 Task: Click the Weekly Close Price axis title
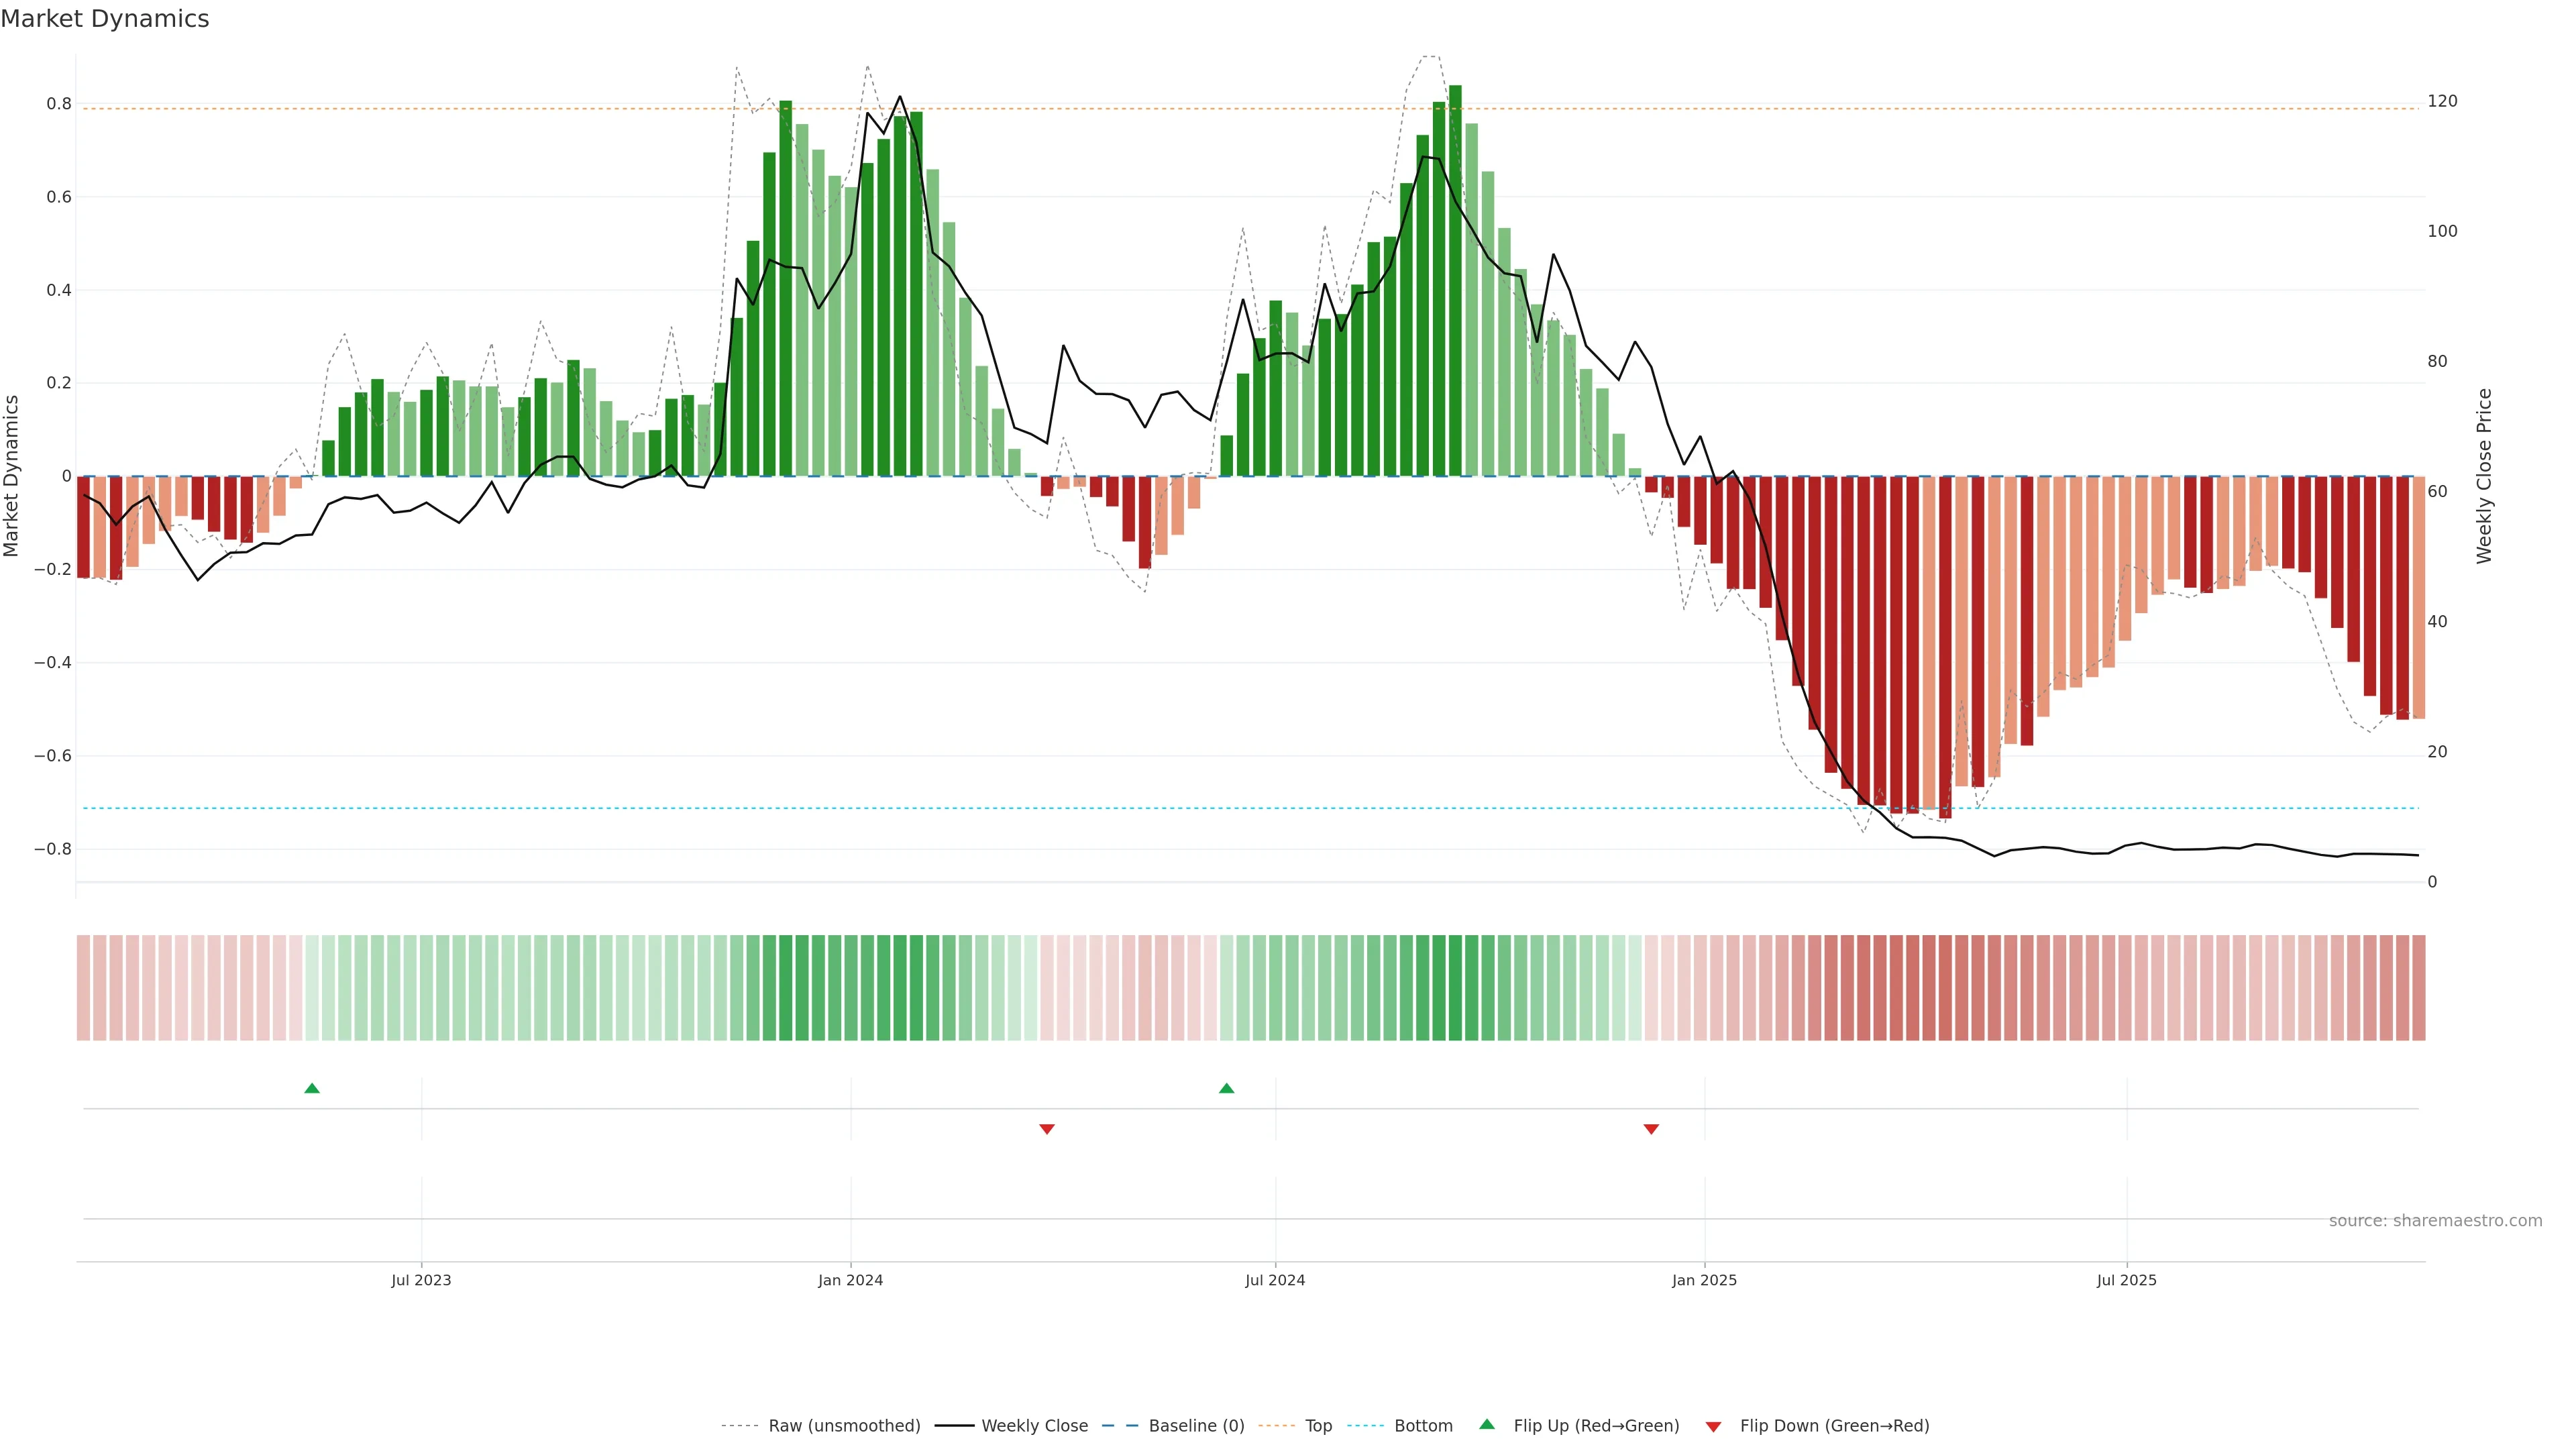2485,476
